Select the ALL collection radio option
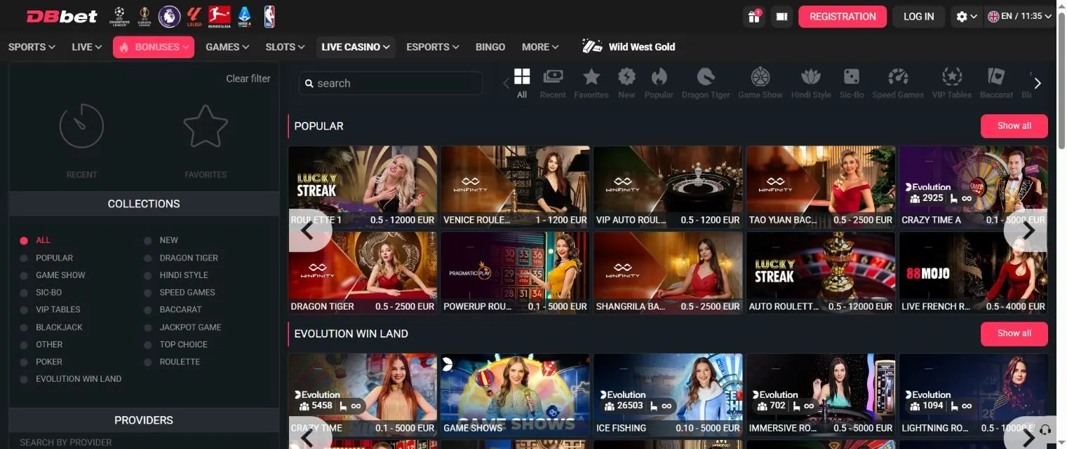Image resolution: width=1067 pixels, height=449 pixels. click(36, 240)
